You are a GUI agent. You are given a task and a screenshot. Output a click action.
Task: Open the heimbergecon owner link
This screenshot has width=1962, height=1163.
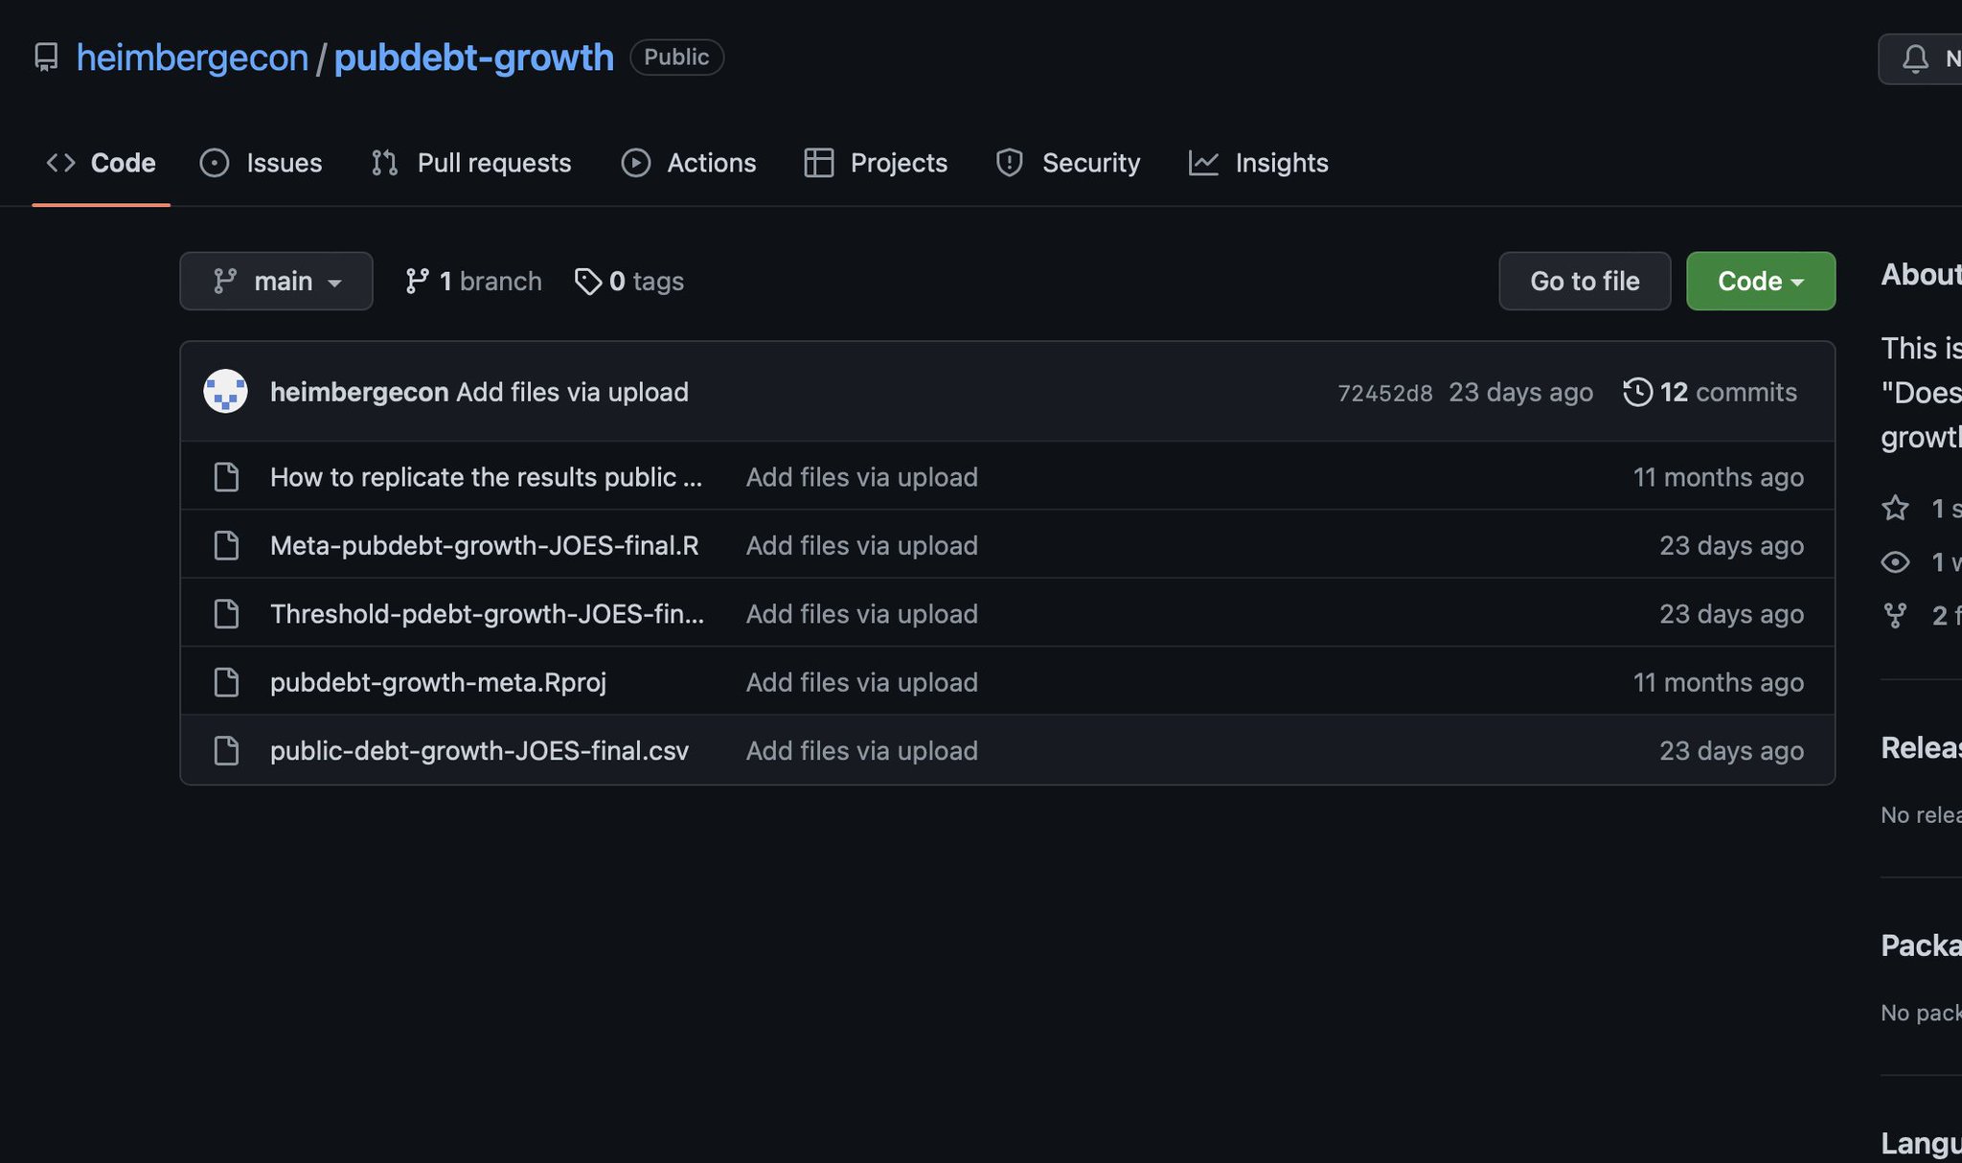[x=192, y=57]
